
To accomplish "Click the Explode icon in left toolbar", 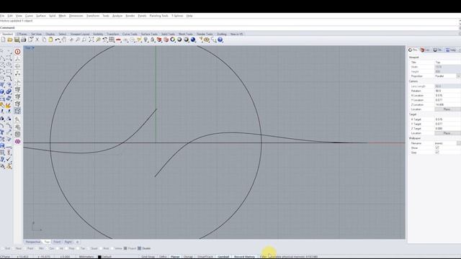I will 8,105.
